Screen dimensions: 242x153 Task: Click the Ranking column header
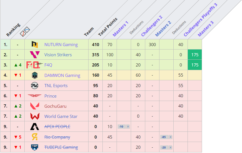pyautogui.click(x=13, y=30)
